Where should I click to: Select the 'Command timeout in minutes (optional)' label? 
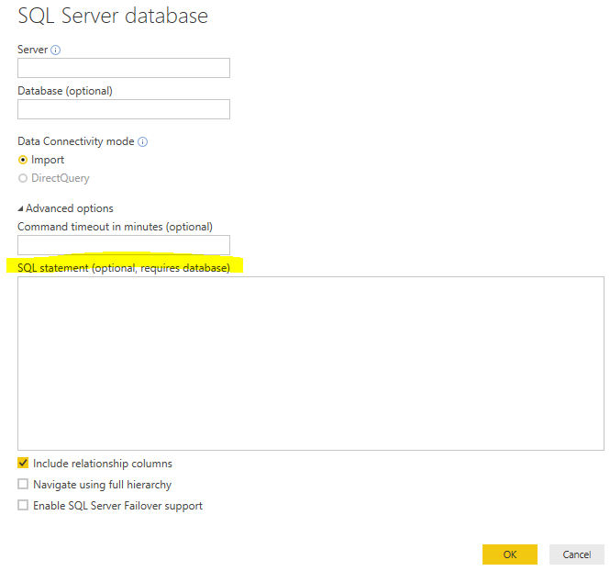[116, 227]
